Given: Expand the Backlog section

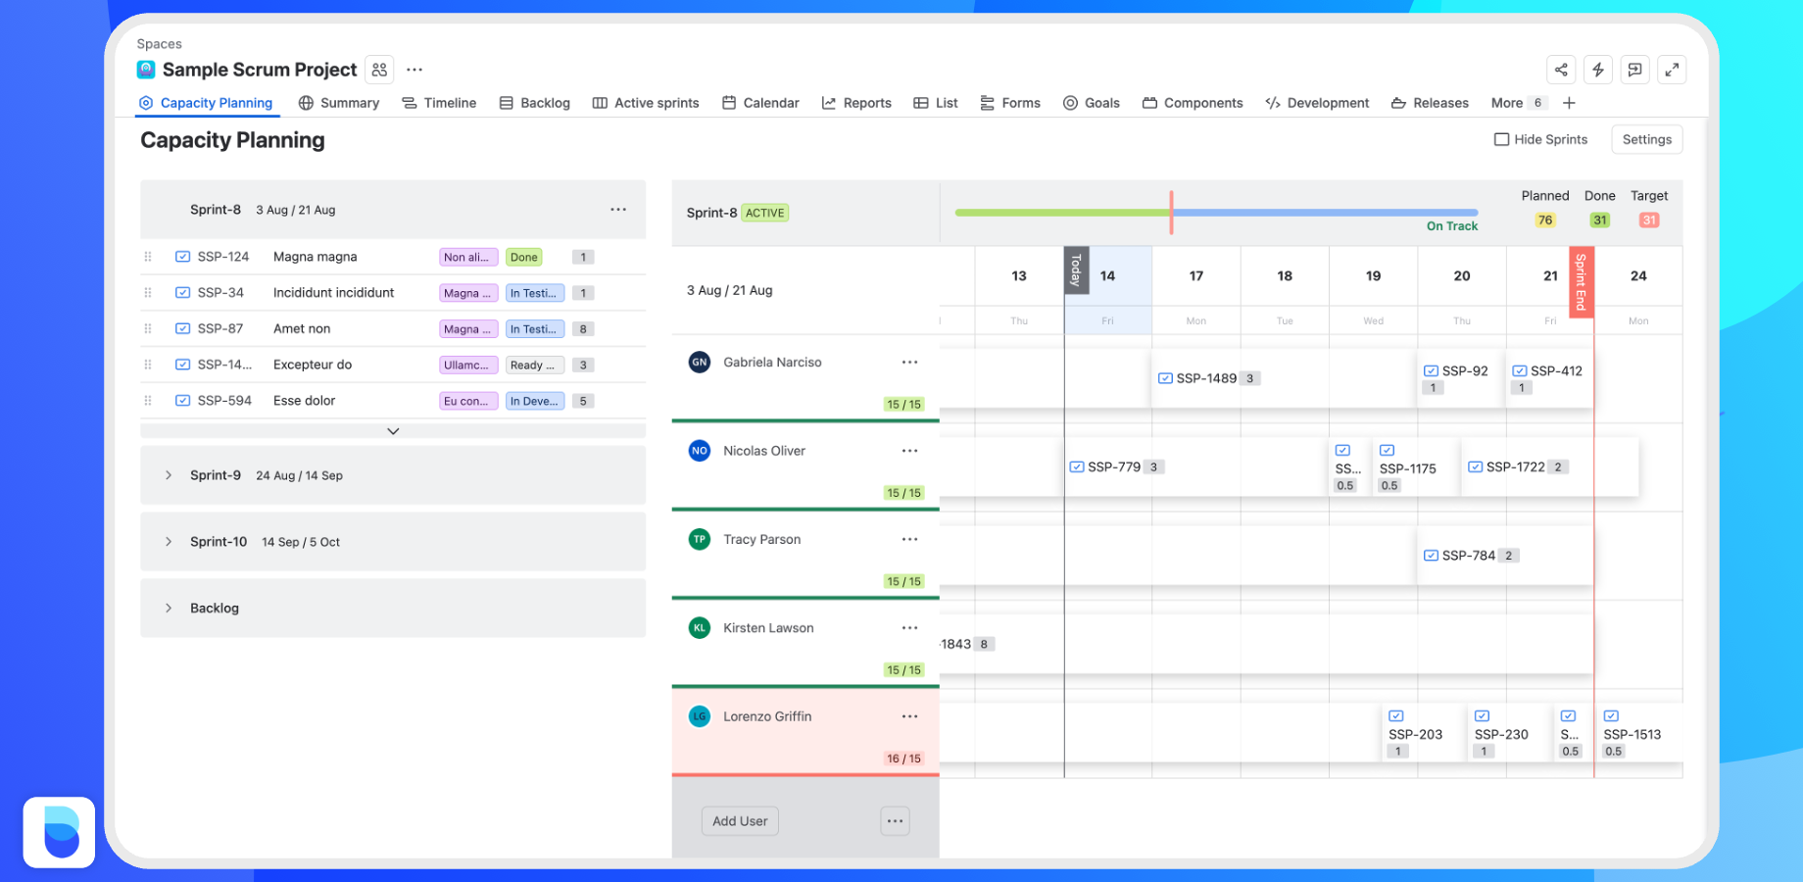Looking at the screenshot, I should (x=169, y=609).
